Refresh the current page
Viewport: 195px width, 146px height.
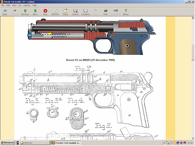[55, 12]
